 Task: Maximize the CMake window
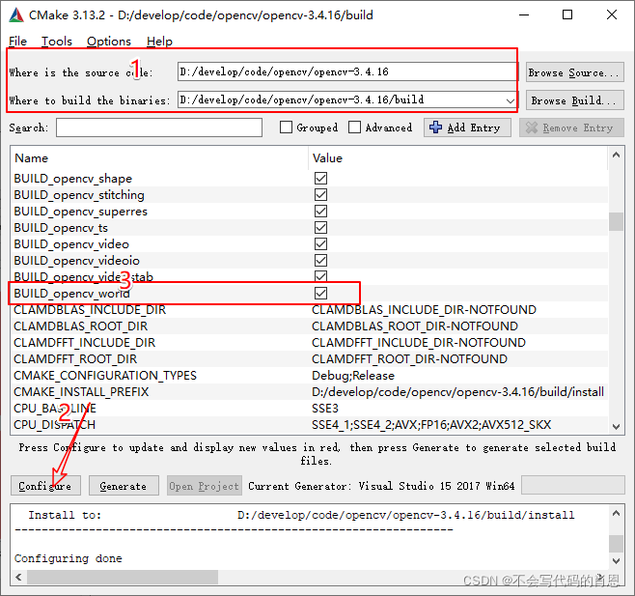click(x=567, y=15)
